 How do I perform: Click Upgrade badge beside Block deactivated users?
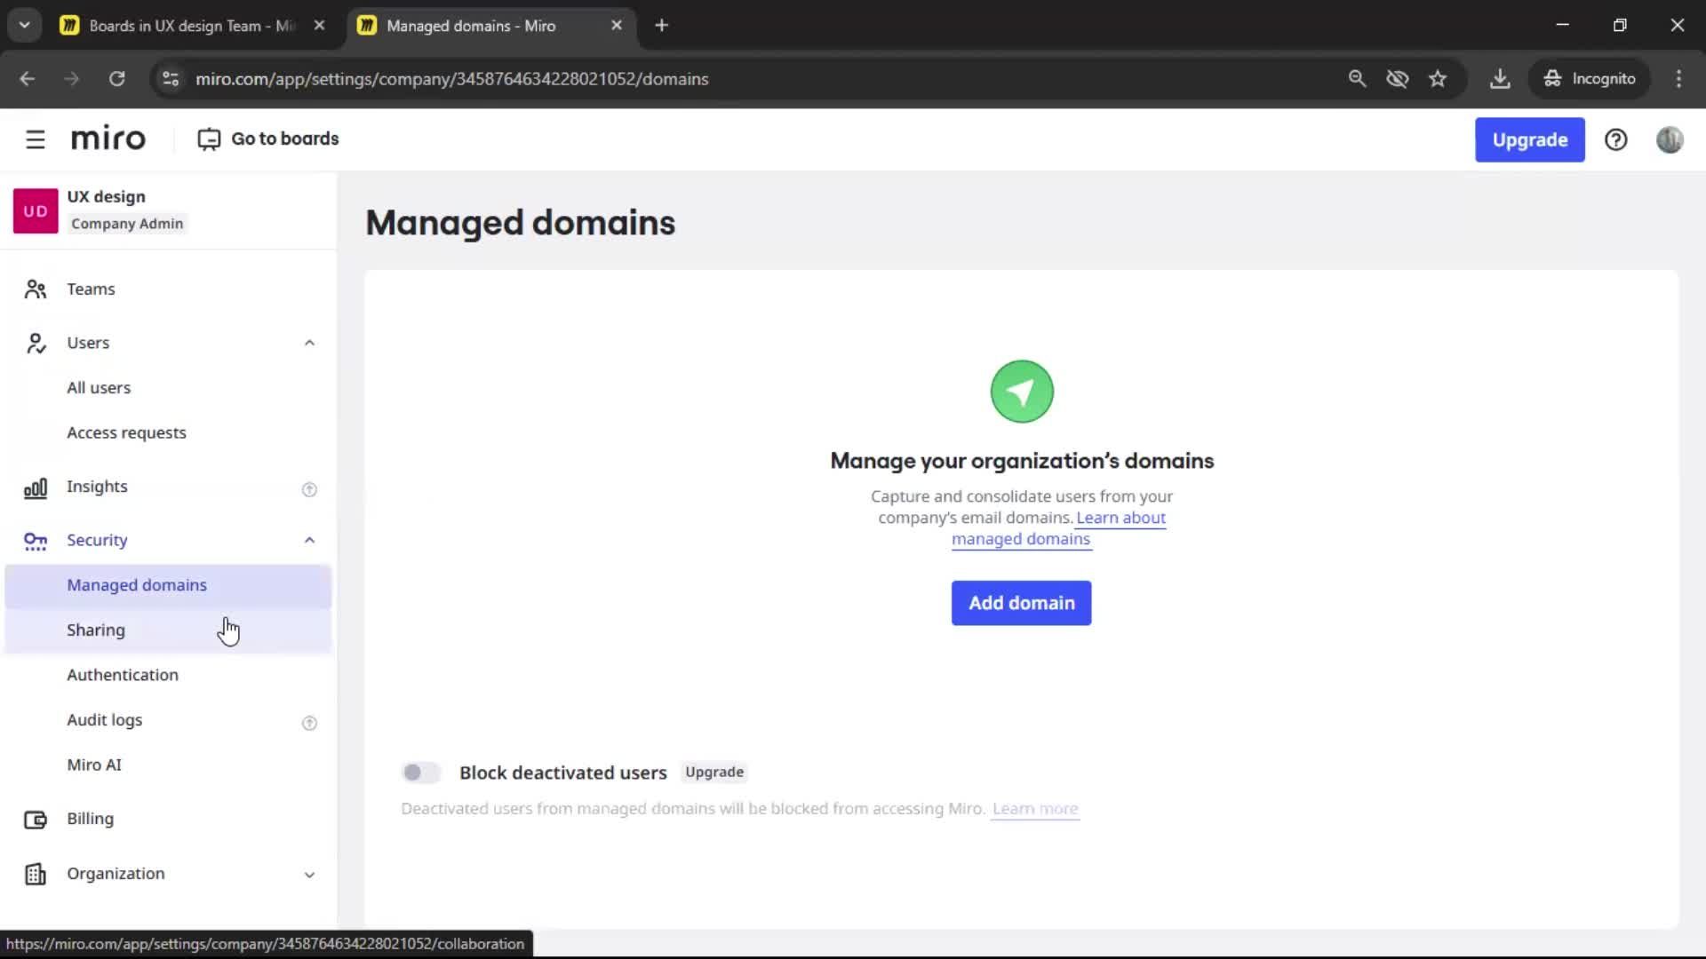pyautogui.click(x=713, y=773)
